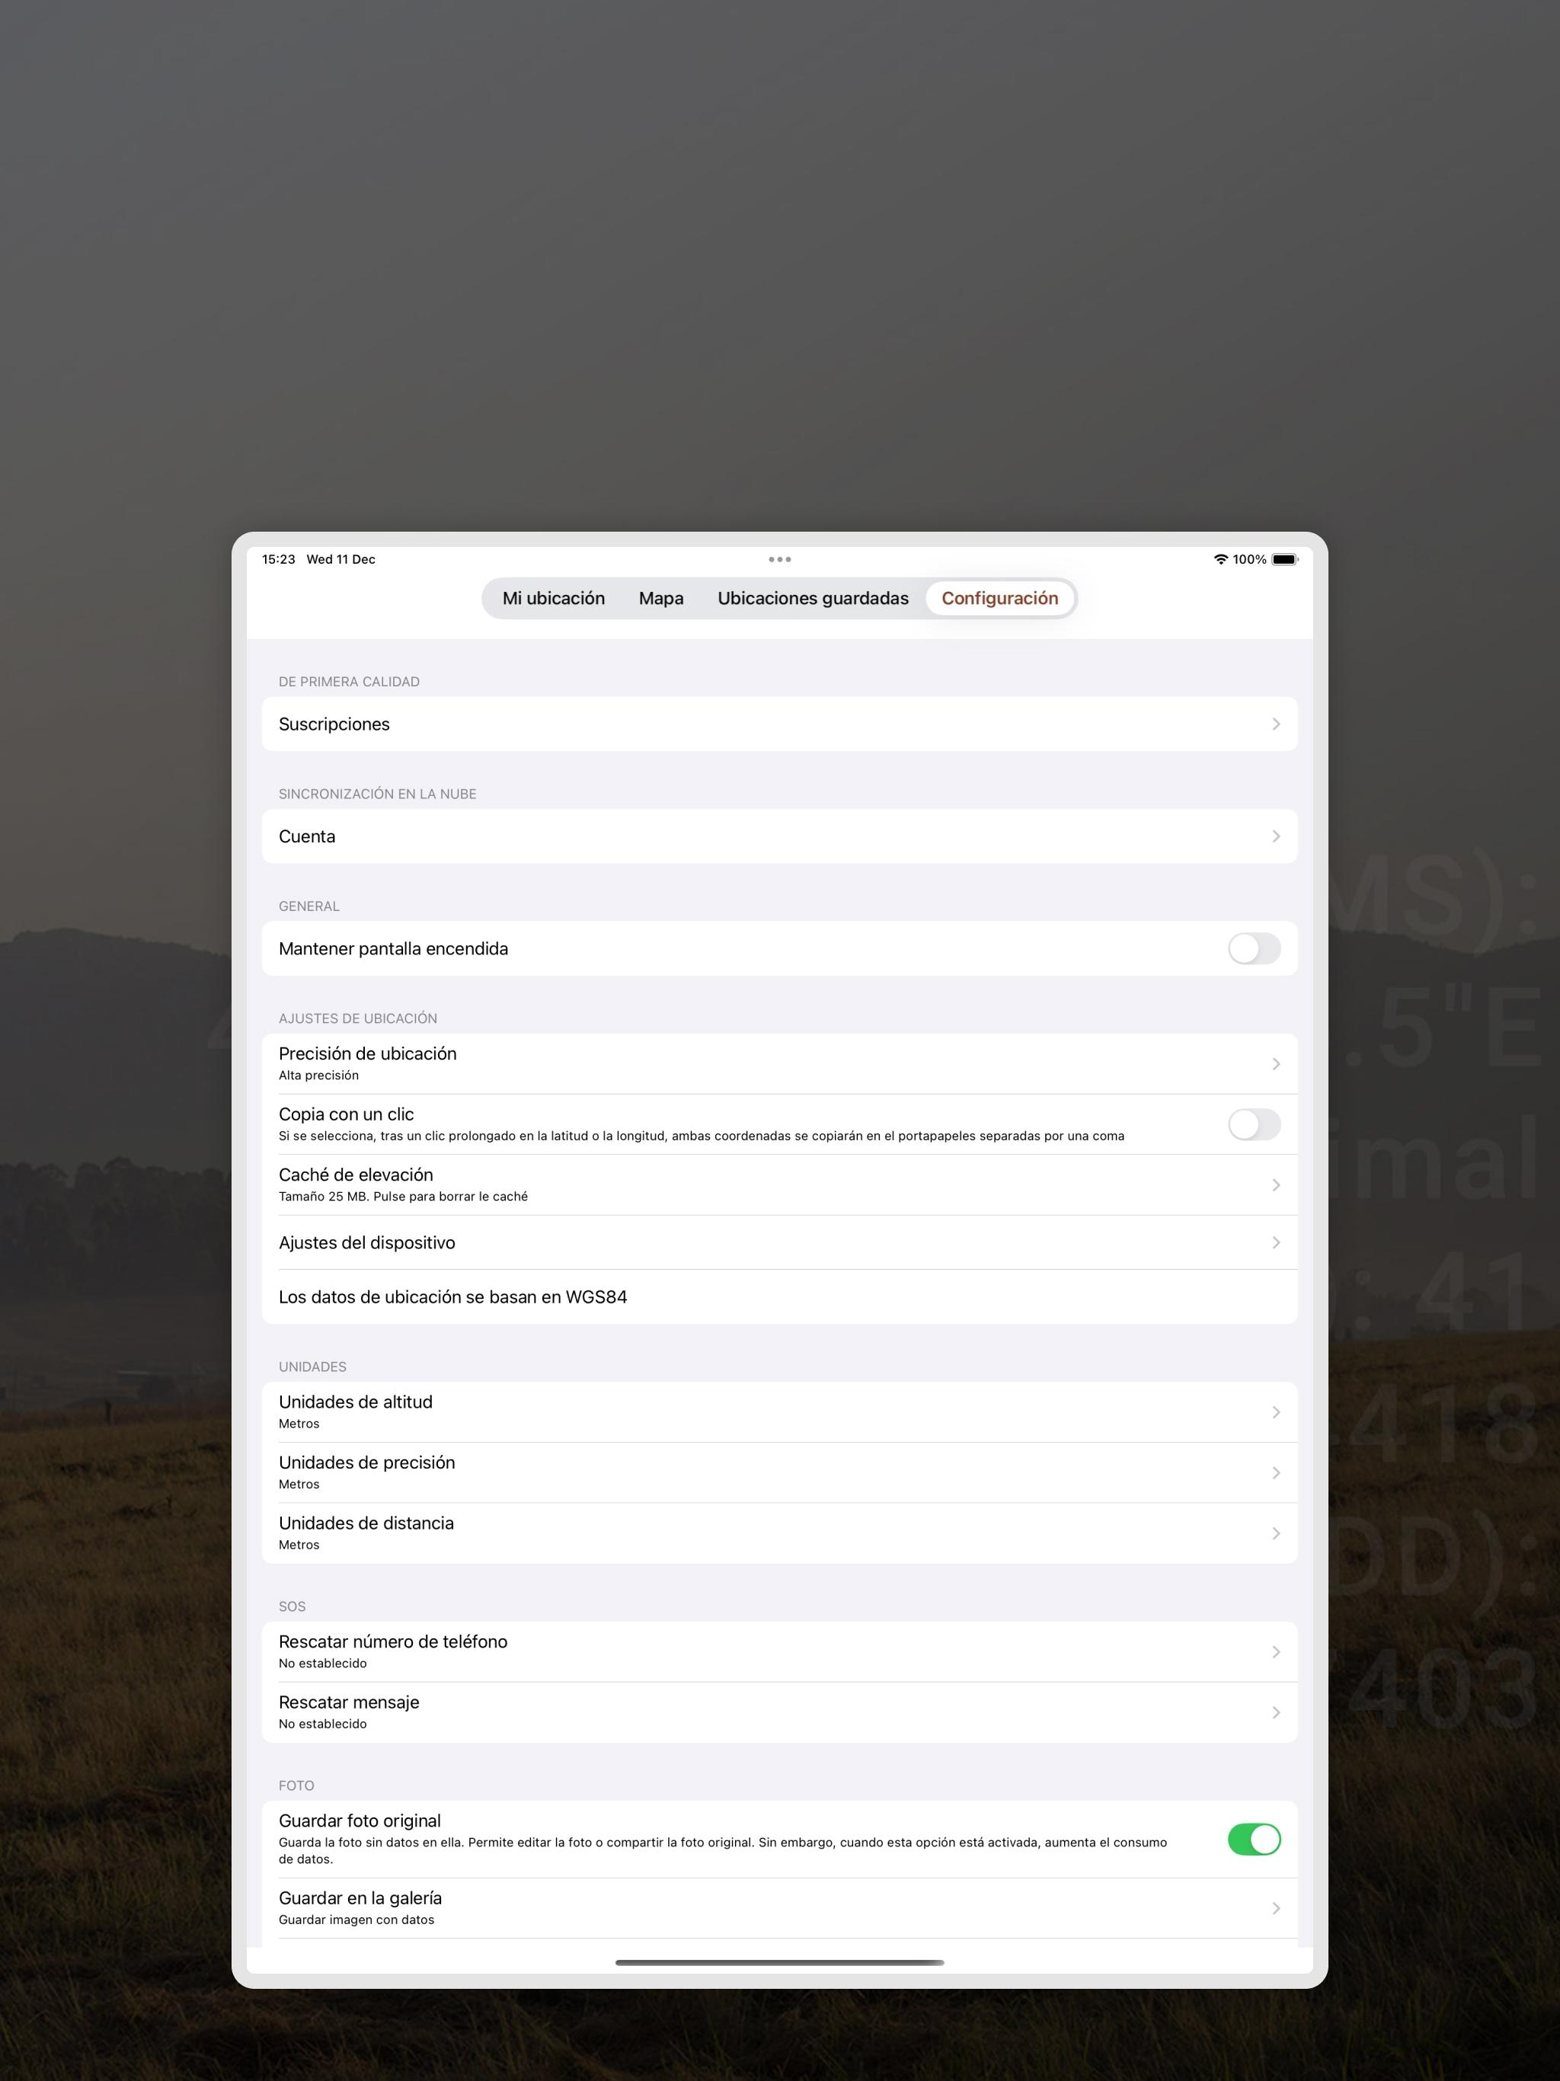Viewport: 1560px width, 2081px height.
Task: Open Suscripciones via its chevron arrow
Action: point(1275,724)
